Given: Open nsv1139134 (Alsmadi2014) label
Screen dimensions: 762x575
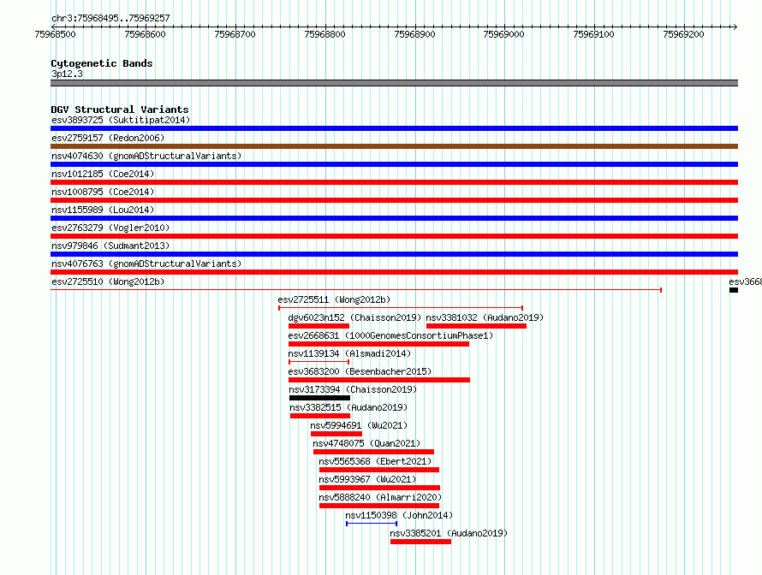Looking at the screenshot, I should pos(349,353).
